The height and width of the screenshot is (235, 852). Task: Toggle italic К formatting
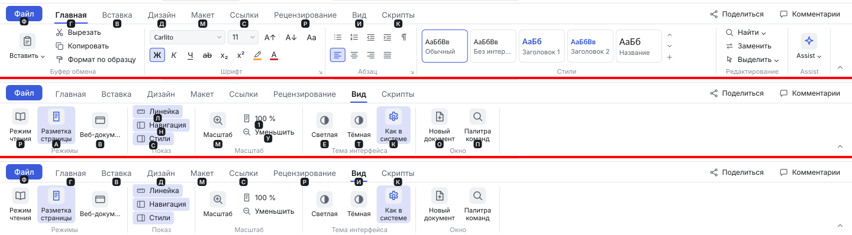pos(174,56)
